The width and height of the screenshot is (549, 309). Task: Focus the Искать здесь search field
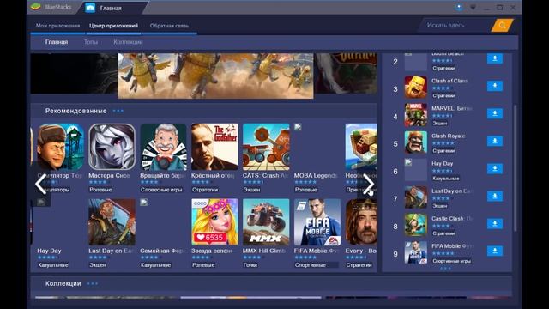pos(455,25)
